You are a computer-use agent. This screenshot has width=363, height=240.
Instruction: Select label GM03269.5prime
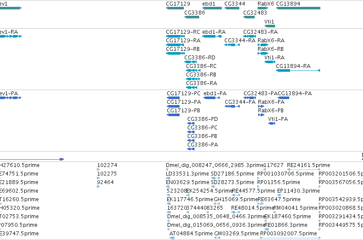click(x=236, y=234)
